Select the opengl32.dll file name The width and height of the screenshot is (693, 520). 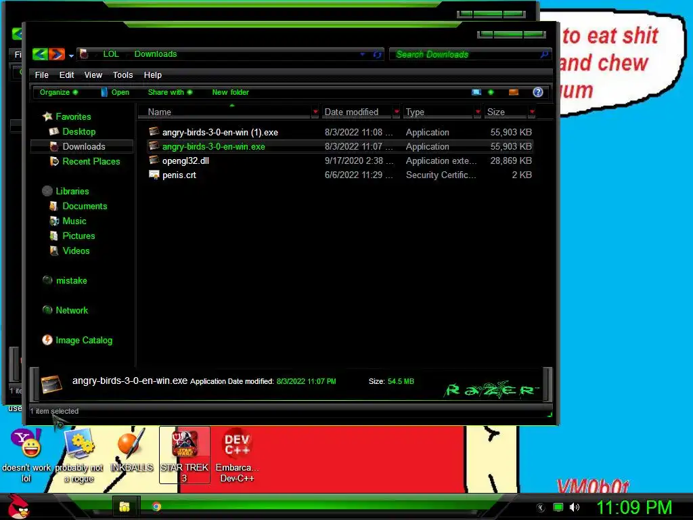point(185,160)
